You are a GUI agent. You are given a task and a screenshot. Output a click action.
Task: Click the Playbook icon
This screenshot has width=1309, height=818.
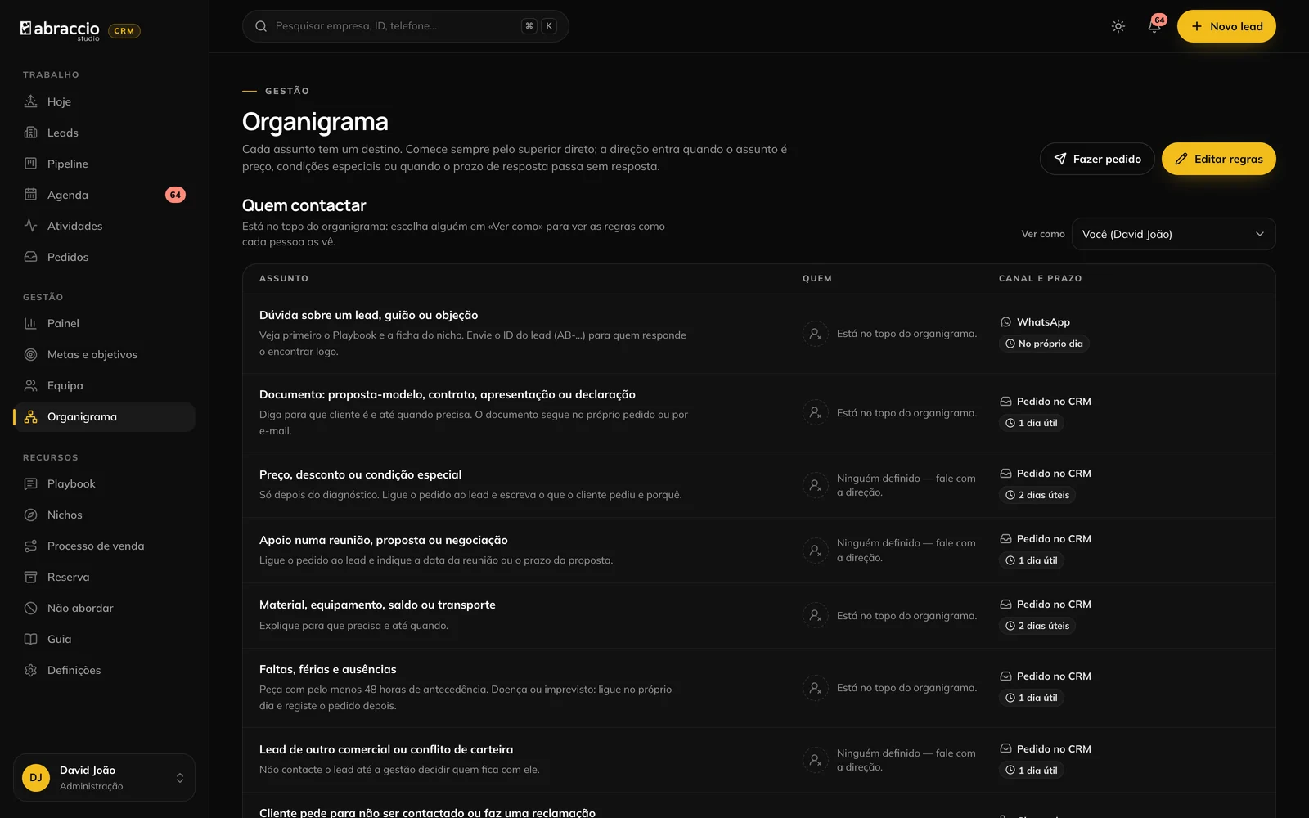point(30,483)
